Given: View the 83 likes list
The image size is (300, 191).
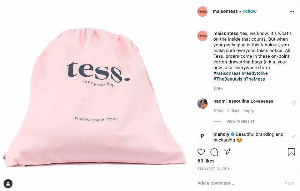Looking at the screenshot, I should pos(206,161).
